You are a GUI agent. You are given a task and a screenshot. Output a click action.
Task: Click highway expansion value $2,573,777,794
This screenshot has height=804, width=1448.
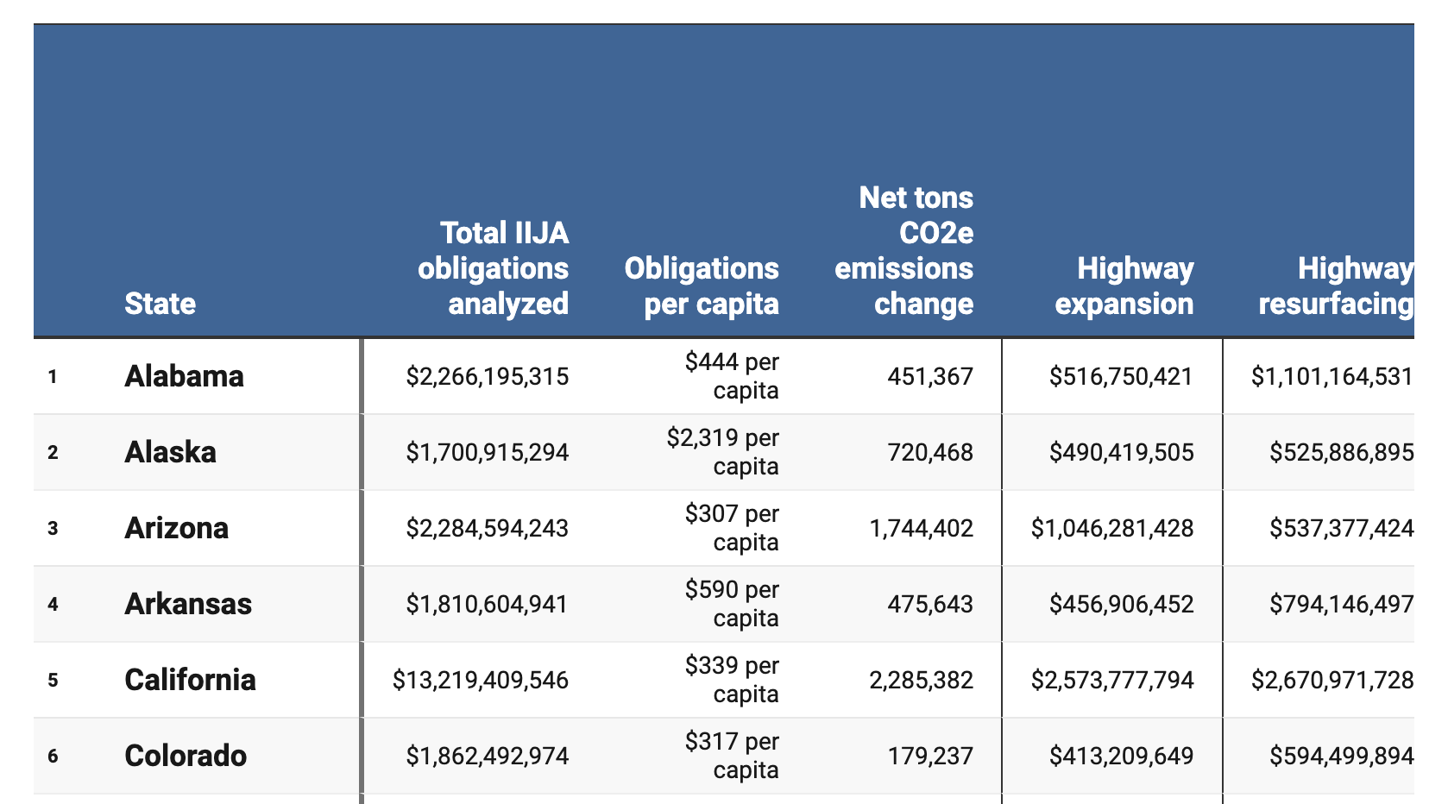pos(1112,680)
